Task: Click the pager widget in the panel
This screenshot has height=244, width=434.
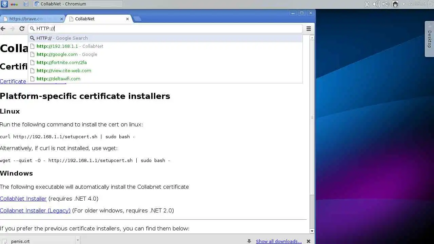Action: point(26,4)
